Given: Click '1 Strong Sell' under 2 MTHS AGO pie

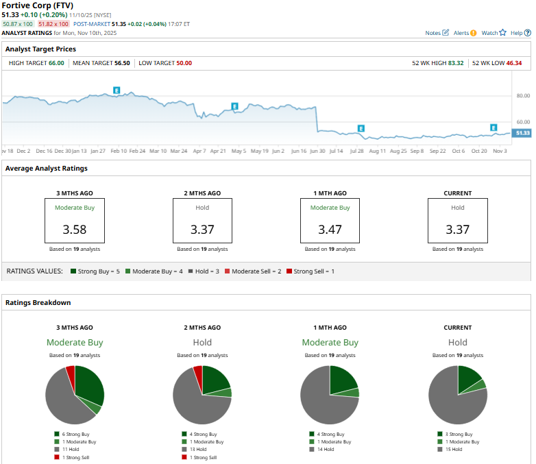Looking at the screenshot, I should point(199,458).
